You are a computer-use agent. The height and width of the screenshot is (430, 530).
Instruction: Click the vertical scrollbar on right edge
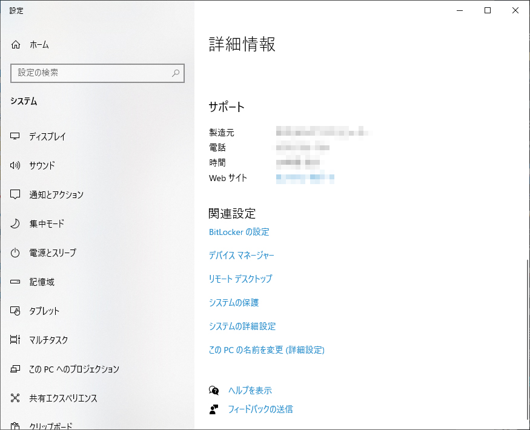[527, 339]
